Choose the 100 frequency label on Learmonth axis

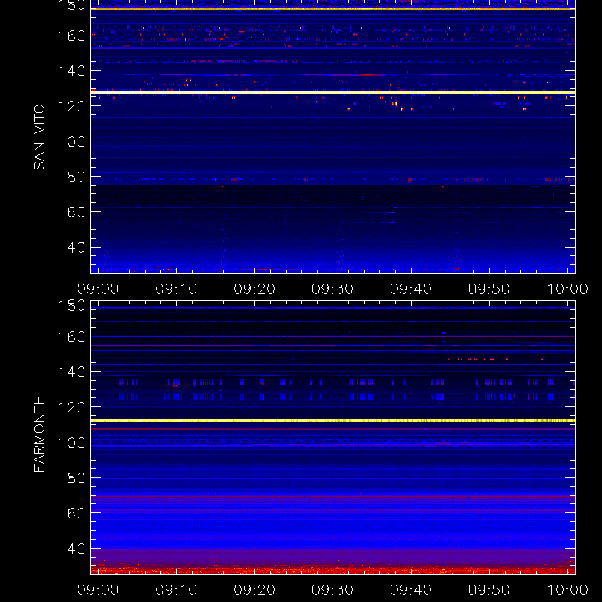(x=71, y=442)
